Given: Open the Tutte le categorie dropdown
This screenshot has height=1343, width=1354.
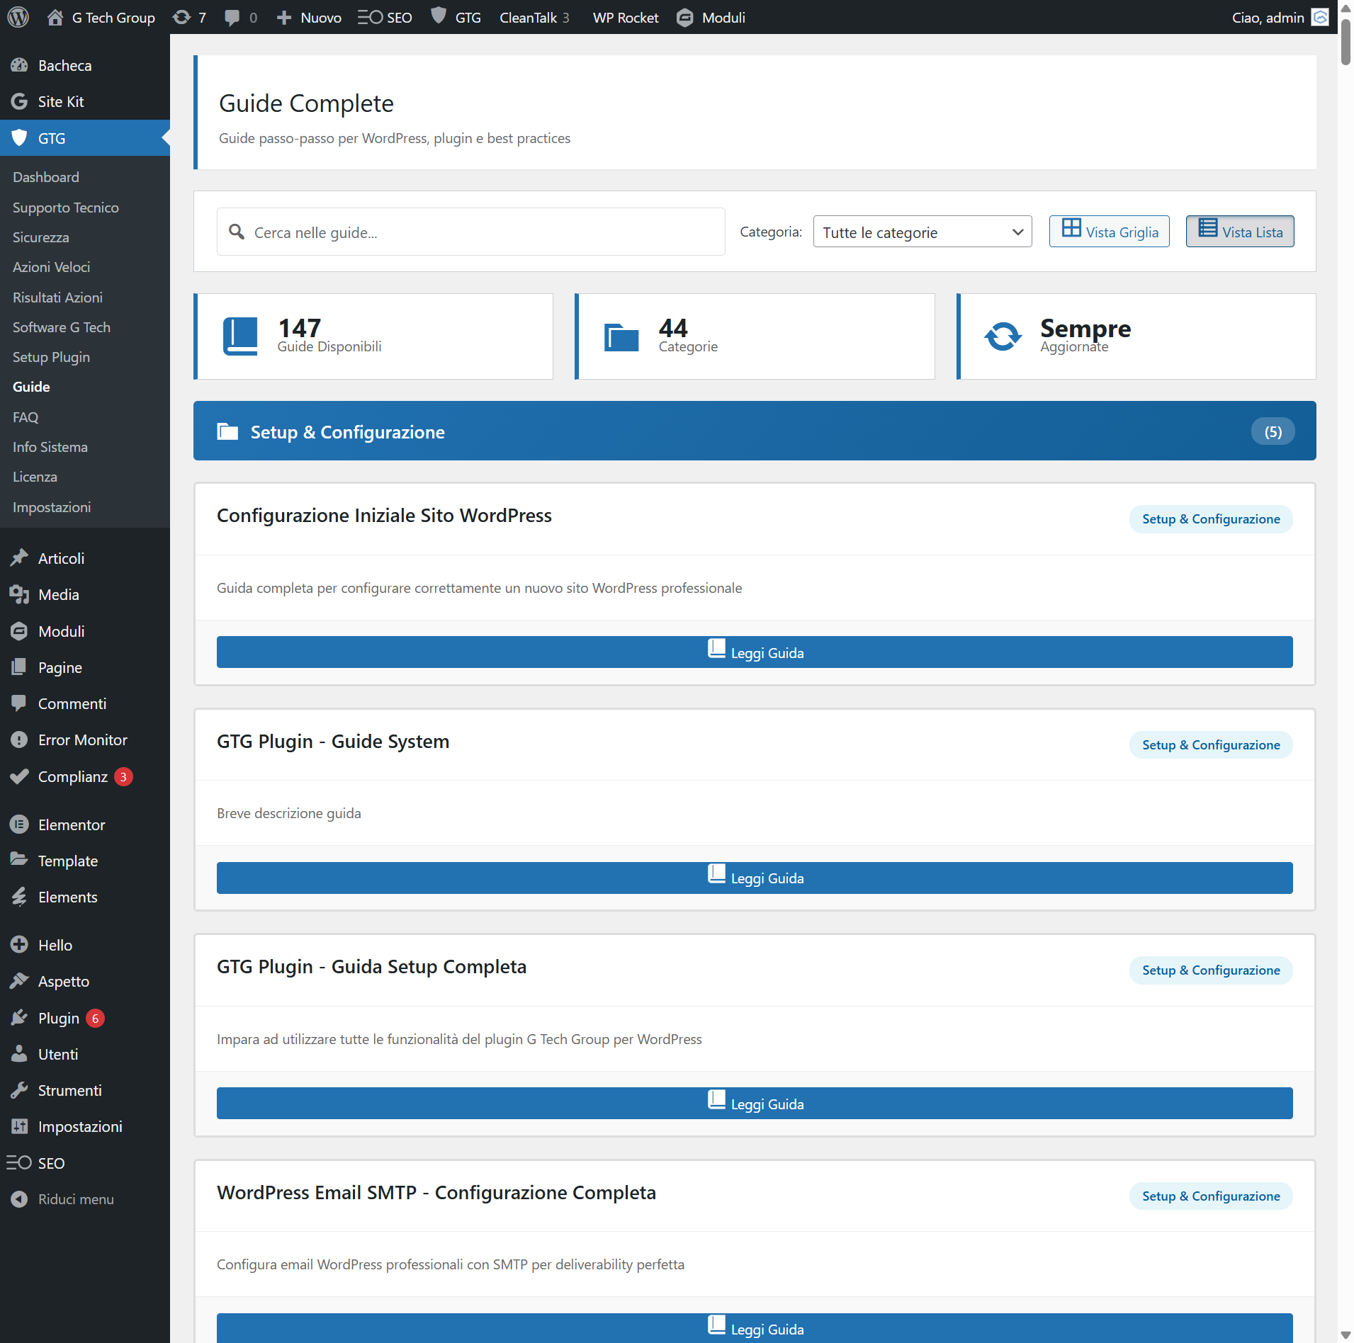Looking at the screenshot, I should pos(922,232).
